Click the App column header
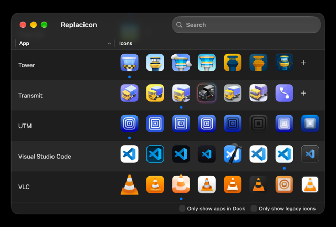 coord(24,43)
